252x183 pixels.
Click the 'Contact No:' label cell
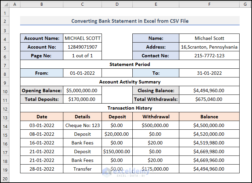coord(156,56)
